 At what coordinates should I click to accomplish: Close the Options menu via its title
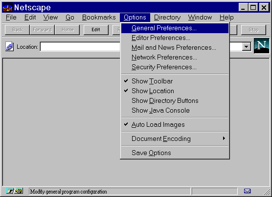pos(135,18)
